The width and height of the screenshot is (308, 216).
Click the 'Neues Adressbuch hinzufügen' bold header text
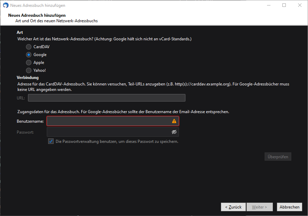coord(37,15)
